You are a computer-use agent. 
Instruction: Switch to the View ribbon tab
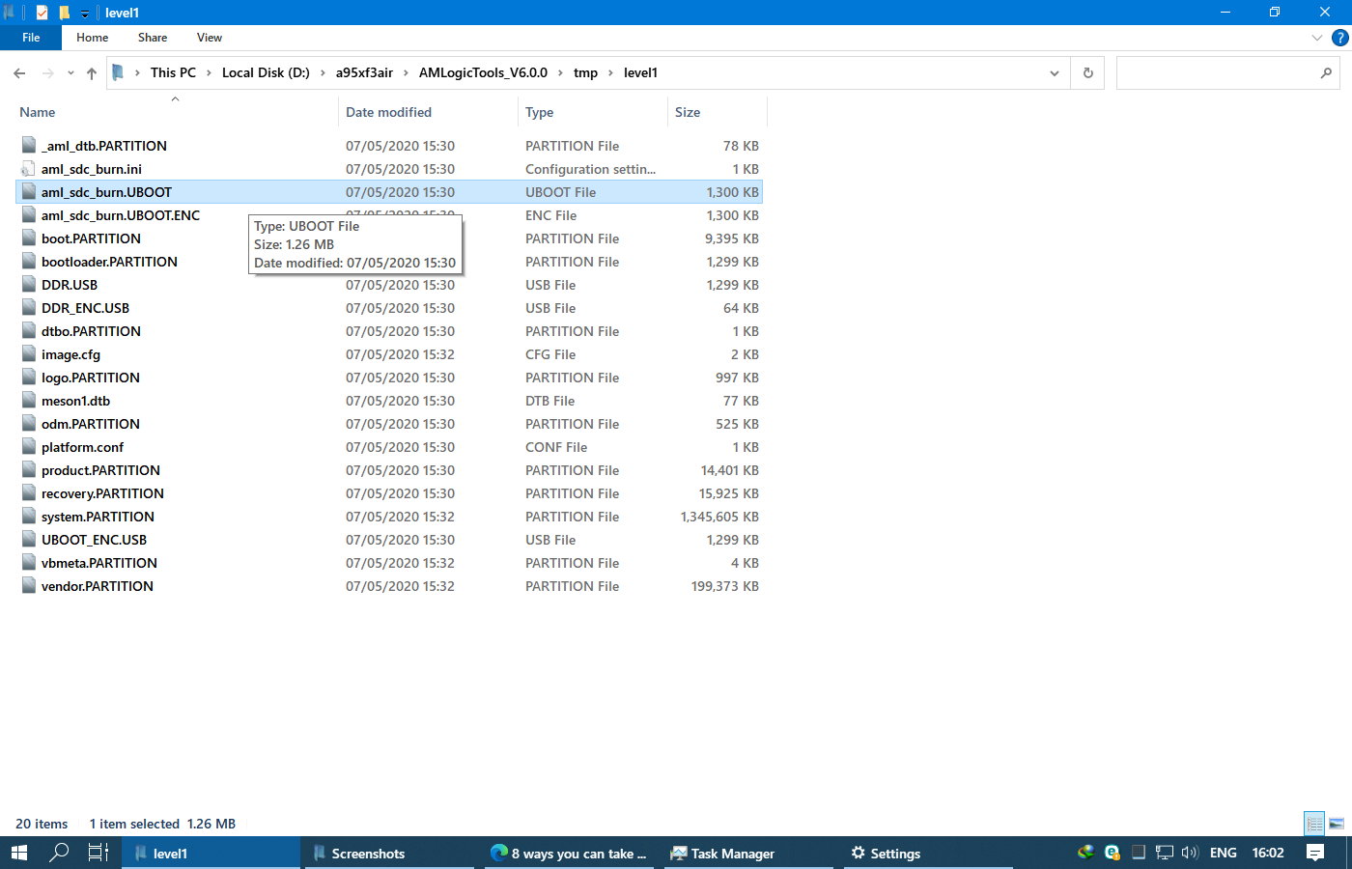[x=209, y=38]
